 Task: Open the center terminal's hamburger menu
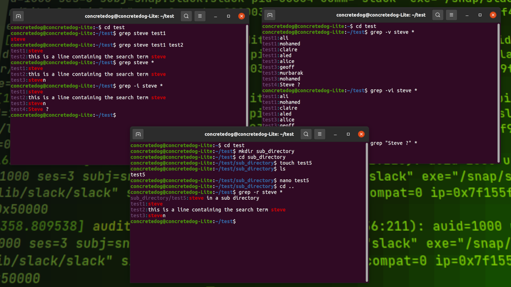(x=319, y=134)
